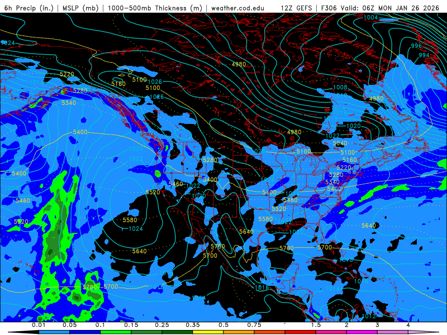The width and height of the screenshot is (447, 335).
Task: Click the darkest green 0.25 legend swatch
Action: point(177,332)
